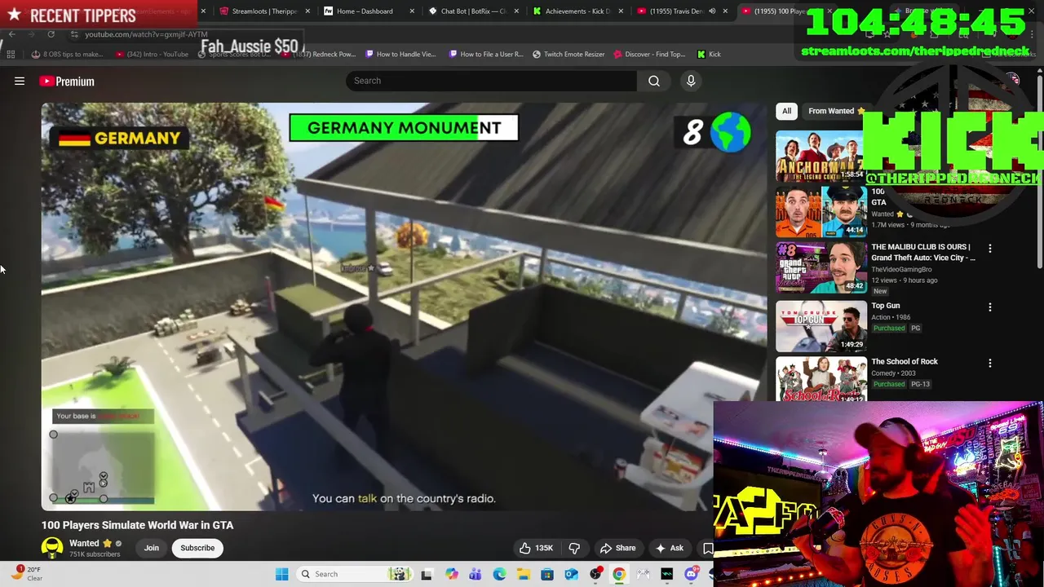This screenshot has width=1044, height=587.
Task: Click the Join button
Action: coord(152,548)
